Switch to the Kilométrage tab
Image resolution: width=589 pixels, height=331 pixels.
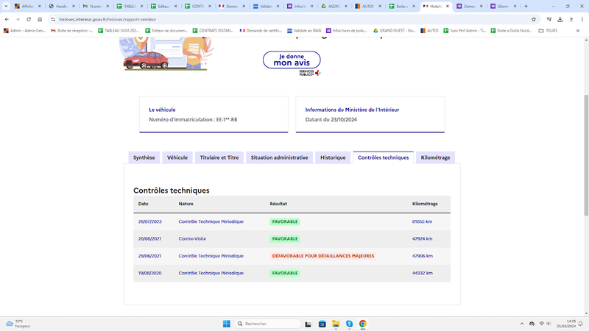click(x=435, y=157)
